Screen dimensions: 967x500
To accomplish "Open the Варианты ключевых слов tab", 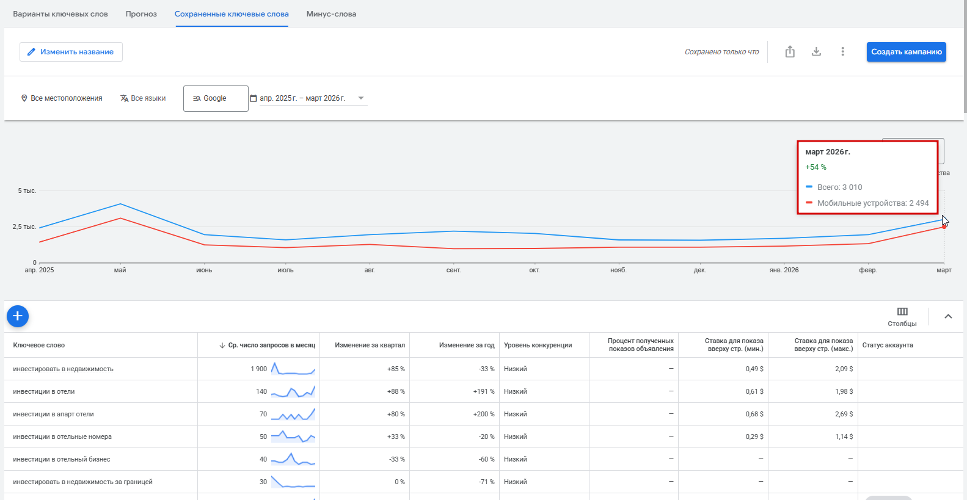I will [60, 14].
